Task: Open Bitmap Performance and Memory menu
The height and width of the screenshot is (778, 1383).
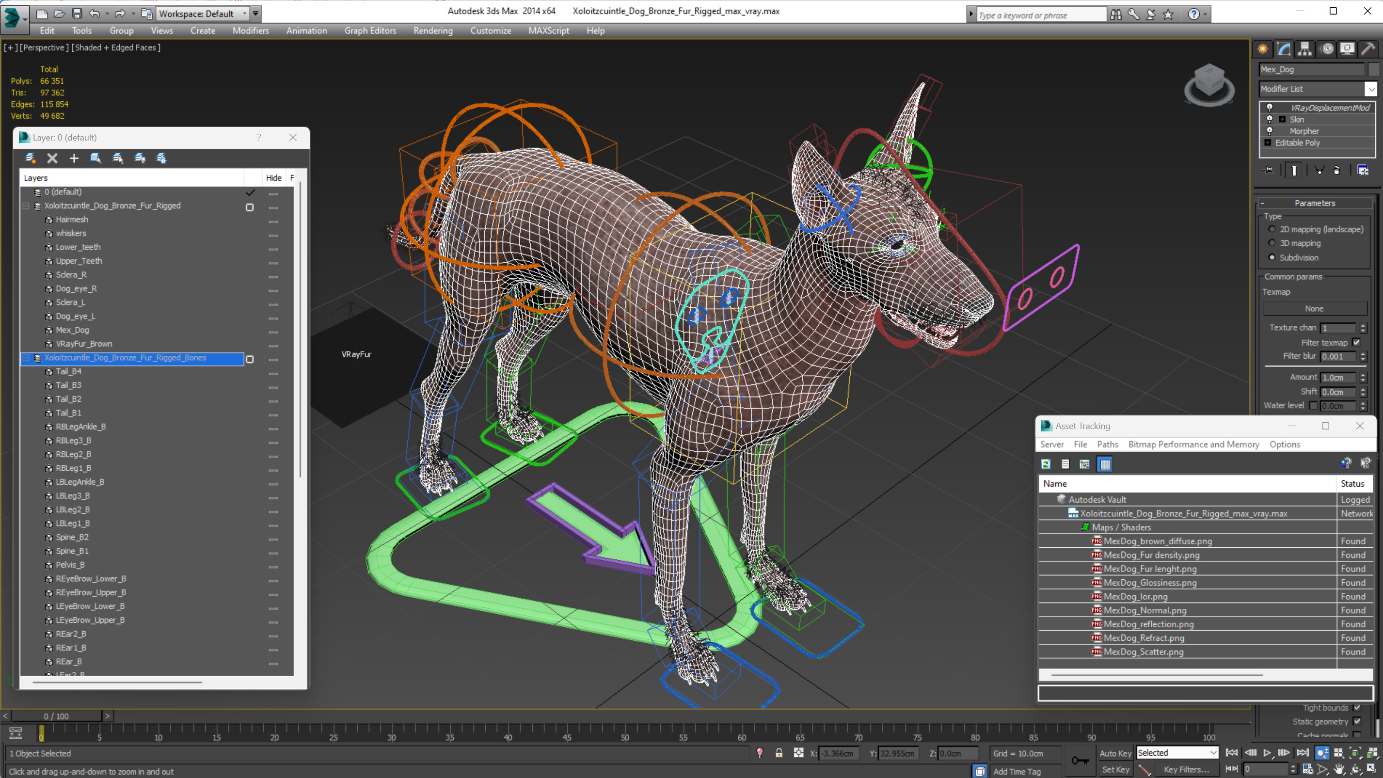Action: coord(1193,444)
